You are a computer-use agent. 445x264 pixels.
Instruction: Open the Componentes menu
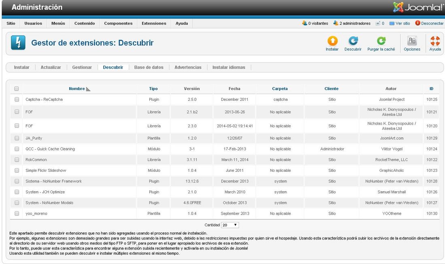pos(119,23)
